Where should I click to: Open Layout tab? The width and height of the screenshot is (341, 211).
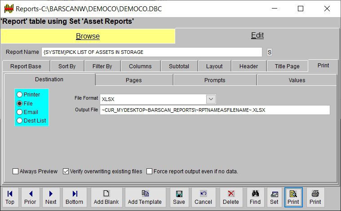click(214, 66)
